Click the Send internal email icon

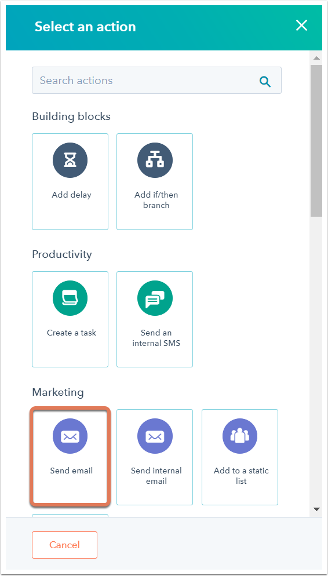pyautogui.click(x=155, y=436)
